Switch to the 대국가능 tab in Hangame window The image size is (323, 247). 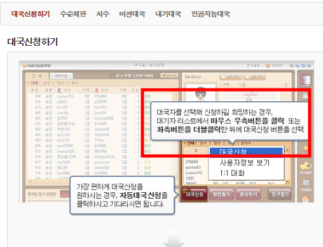pos(61,76)
